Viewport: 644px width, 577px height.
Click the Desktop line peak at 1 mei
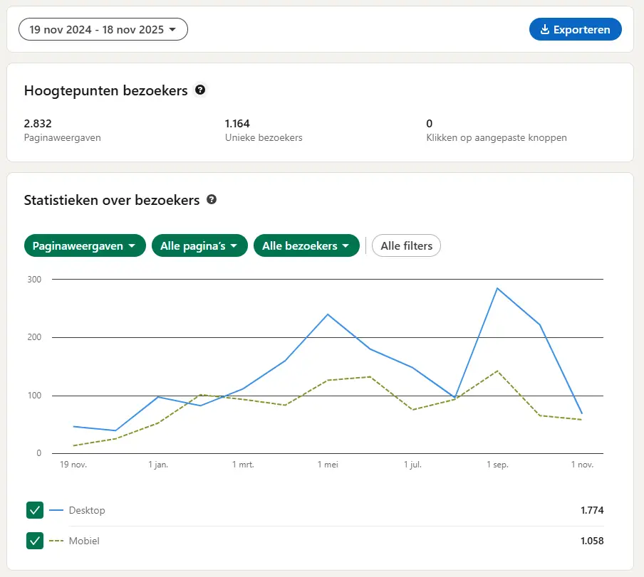tap(328, 314)
